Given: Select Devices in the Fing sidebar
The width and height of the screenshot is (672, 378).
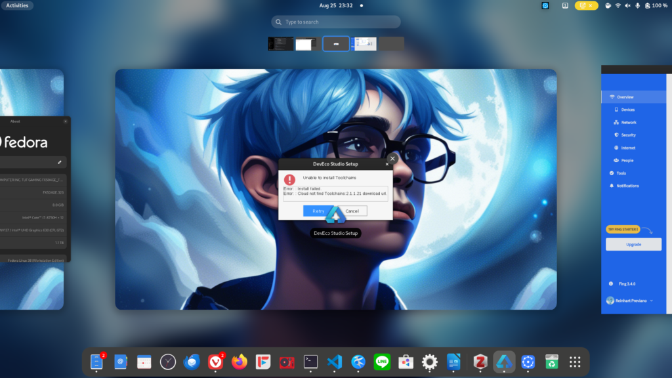Looking at the screenshot, I should click(x=627, y=110).
